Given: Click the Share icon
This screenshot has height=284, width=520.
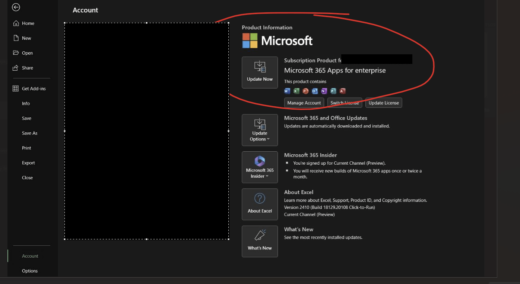Looking at the screenshot, I should point(16,68).
